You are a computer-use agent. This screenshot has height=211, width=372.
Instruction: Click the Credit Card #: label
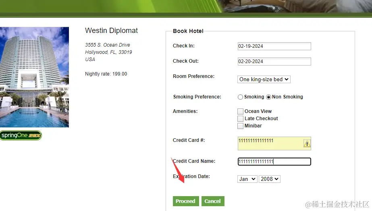point(189,140)
